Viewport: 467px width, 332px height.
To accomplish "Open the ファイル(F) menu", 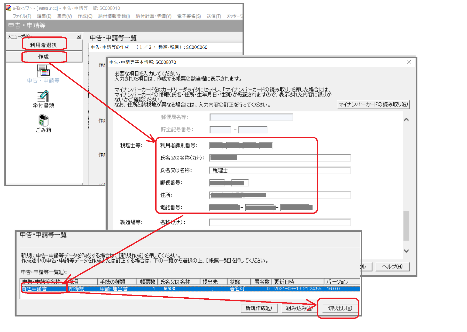I will point(22,16).
